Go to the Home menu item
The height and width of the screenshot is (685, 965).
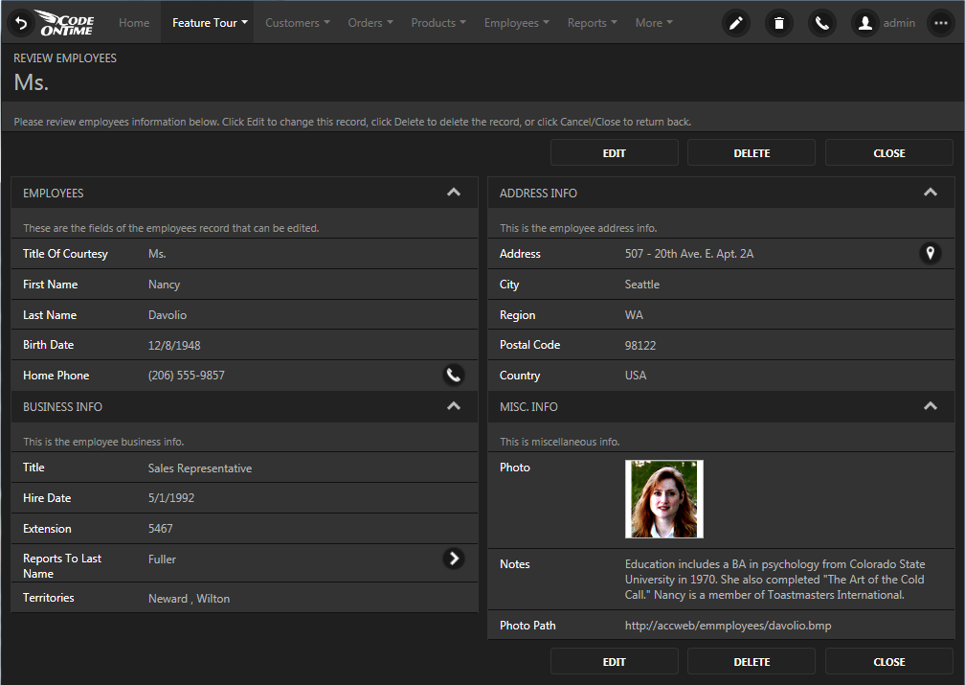click(134, 23)
